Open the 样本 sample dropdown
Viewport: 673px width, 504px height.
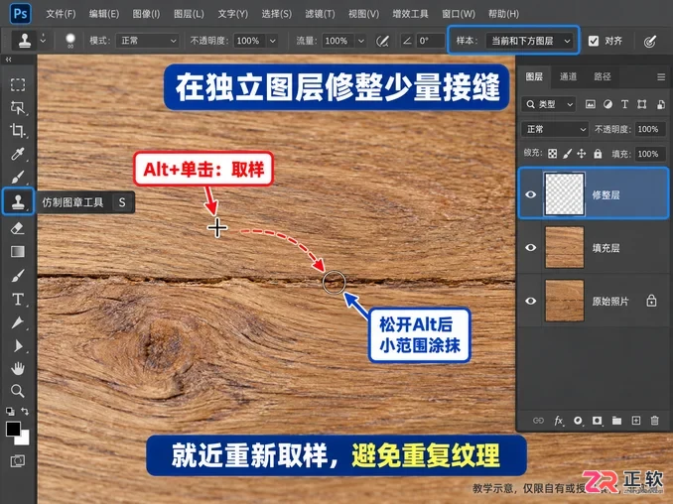point(530,41)
